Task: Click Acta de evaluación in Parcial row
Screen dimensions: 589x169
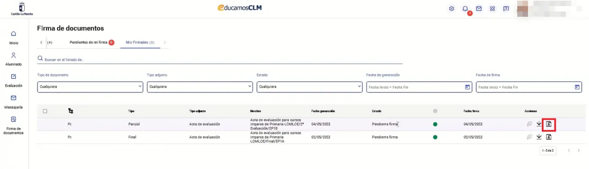Action: pyautogui.click(x=205, y=124)
